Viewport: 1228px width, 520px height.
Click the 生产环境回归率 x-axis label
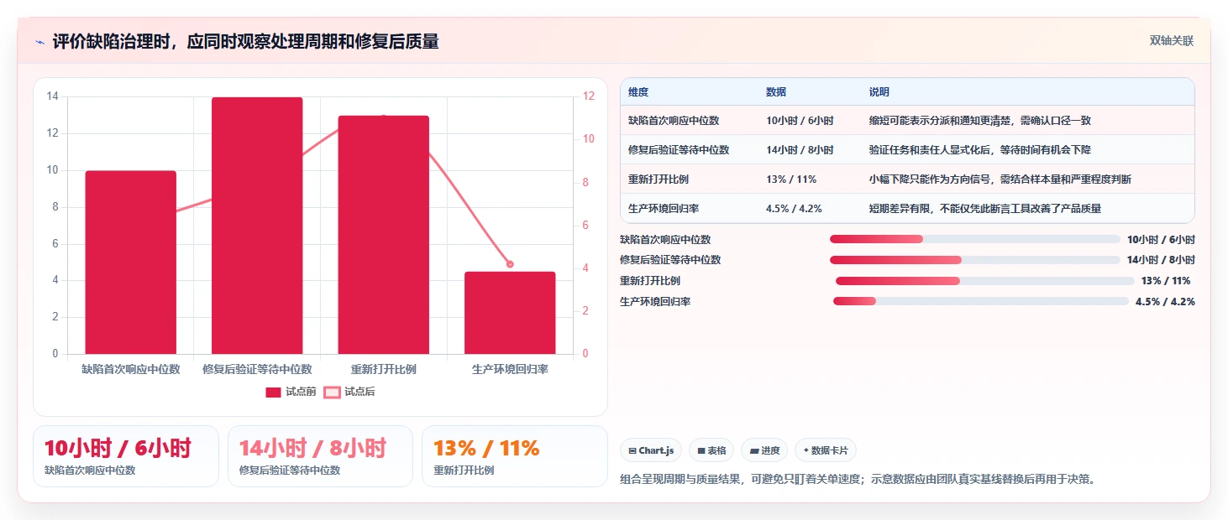click(510, 369)
